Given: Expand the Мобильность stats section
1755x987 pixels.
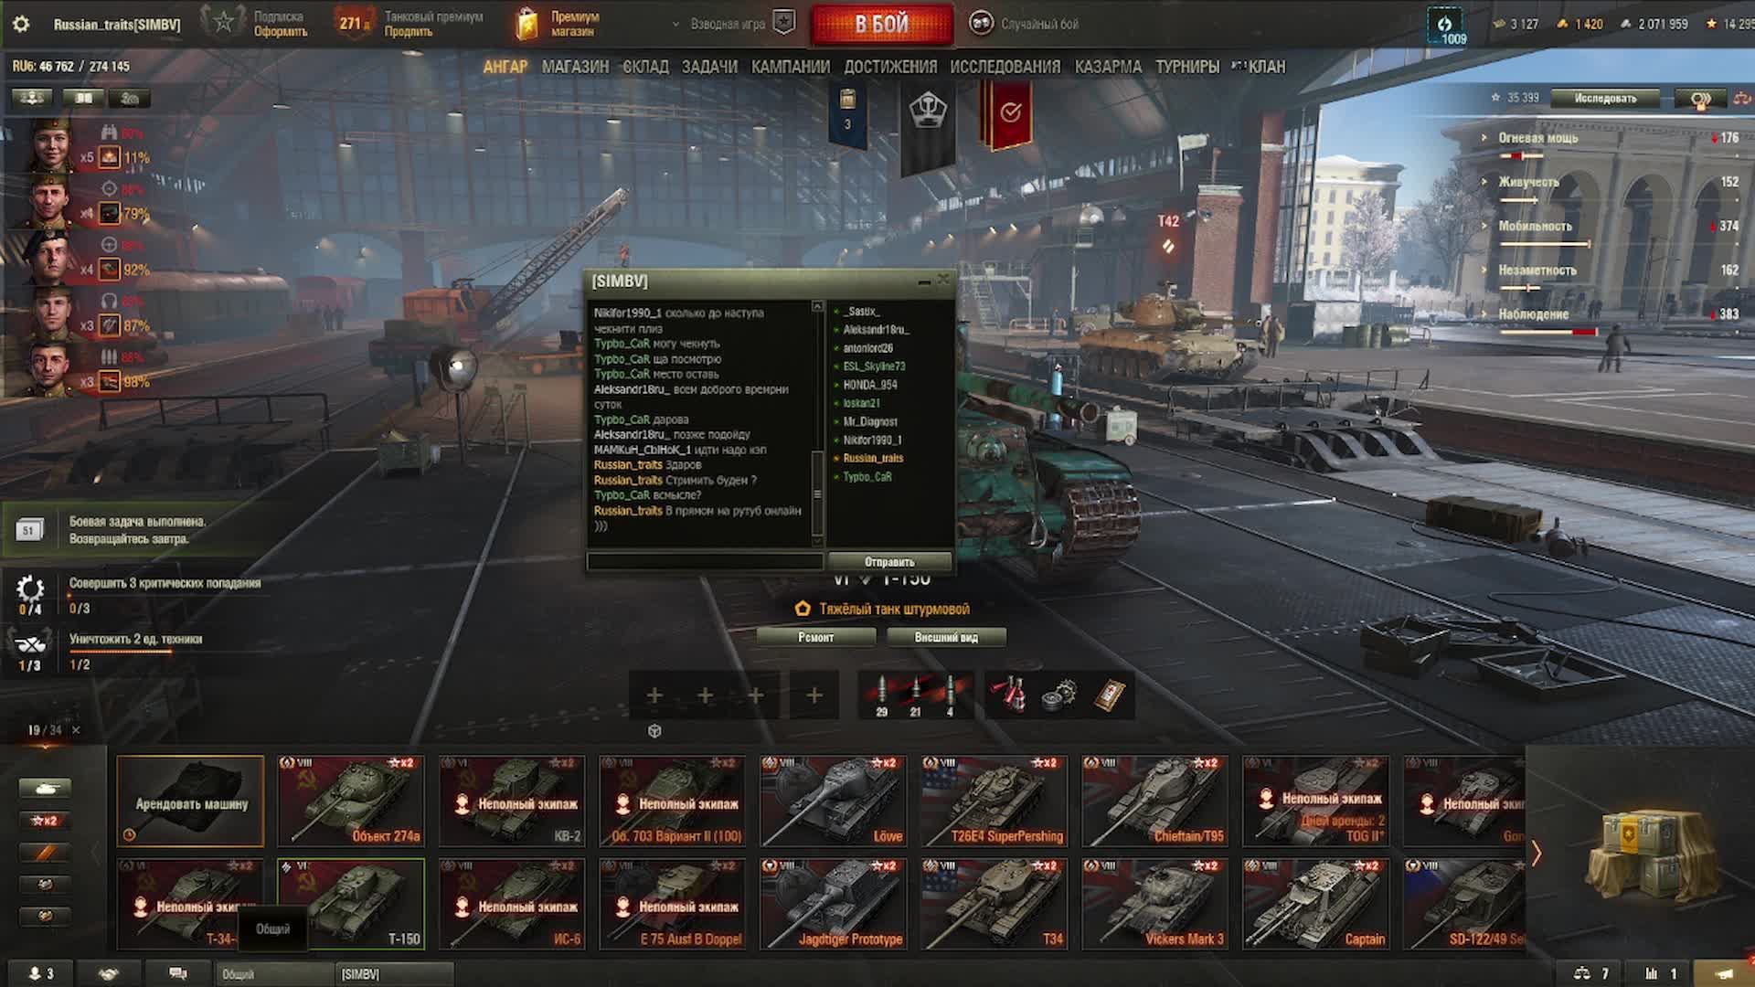Looking at the screenshot, I should pyautogui.click(x=1535, y=226).
